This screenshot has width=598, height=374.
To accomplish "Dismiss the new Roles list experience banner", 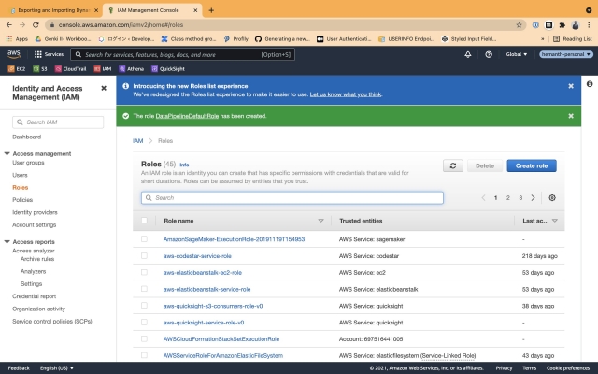I will pos(571,86).
